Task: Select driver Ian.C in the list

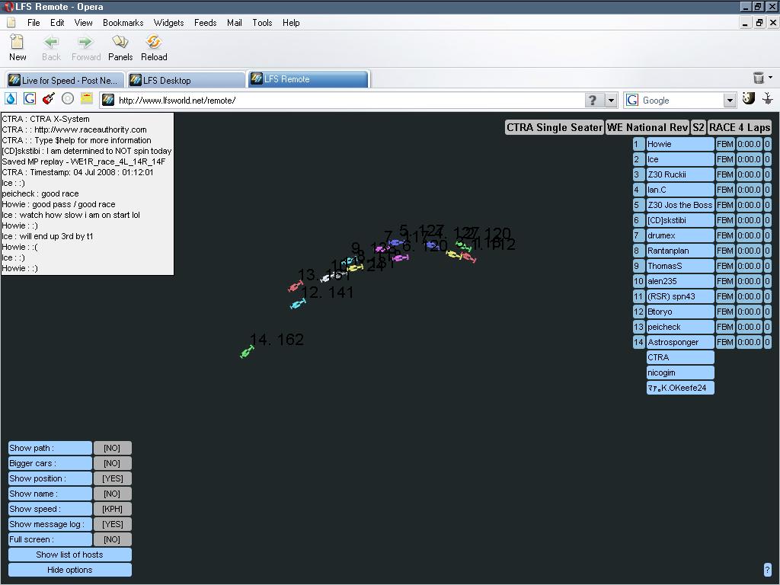Action: (679, 190)
